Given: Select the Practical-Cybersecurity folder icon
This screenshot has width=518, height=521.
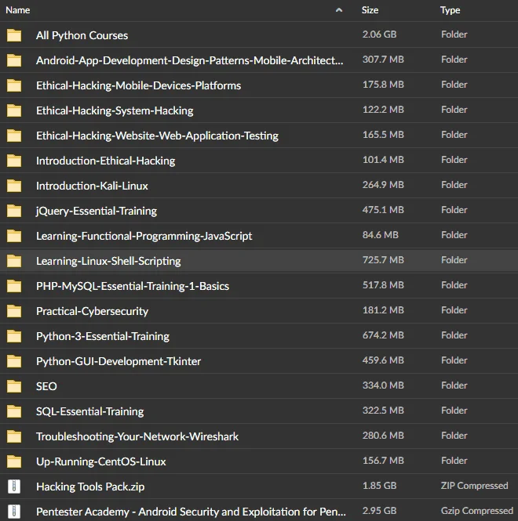Looking at the screenshot, I should point(14,311).
